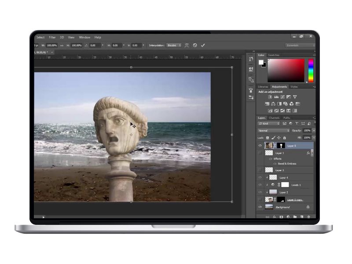Click the Lock all padlock icon in Layers

284,138
